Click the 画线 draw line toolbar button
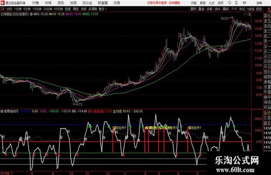 click(x=226, y=9)
